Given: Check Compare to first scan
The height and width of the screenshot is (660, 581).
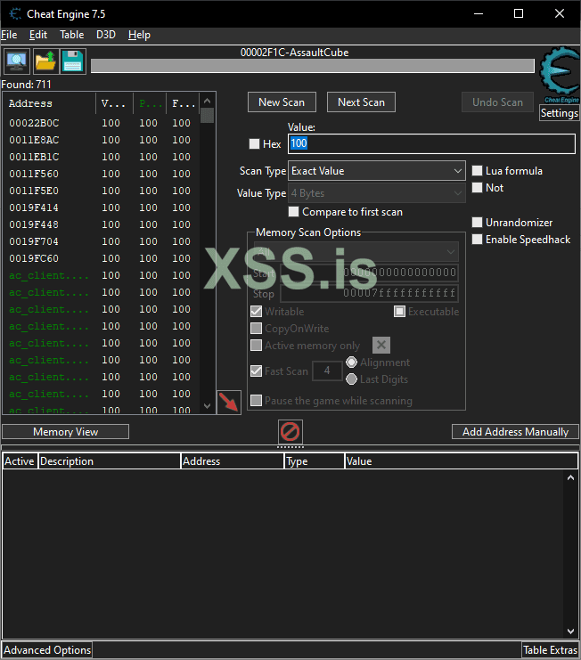Looking at the screenshot, I should [293, 211].
